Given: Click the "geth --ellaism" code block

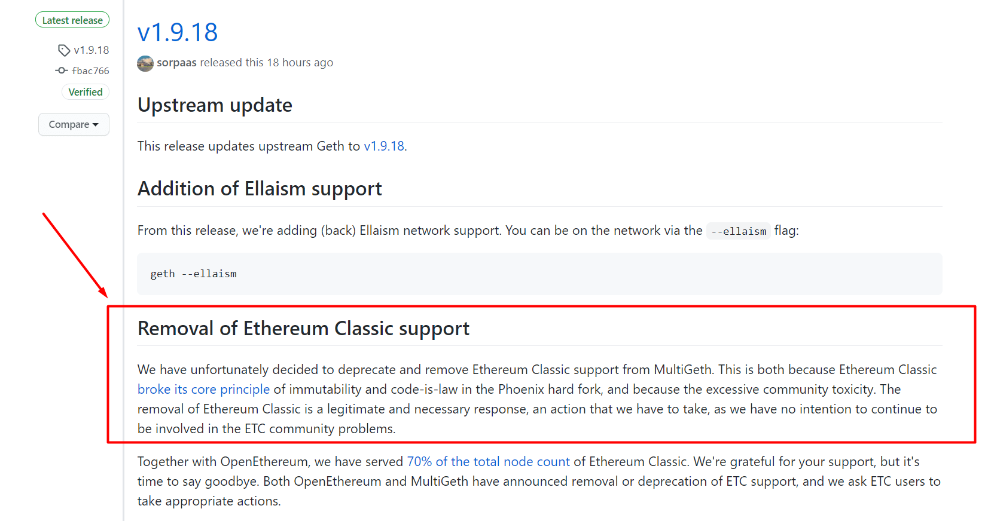Looking at the screenshot, I should 194,274.
